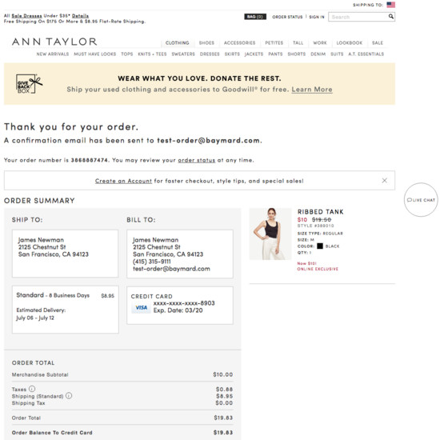The image size is (440, 440).
Task: Click the Sign In link
Action: (317, 17)
